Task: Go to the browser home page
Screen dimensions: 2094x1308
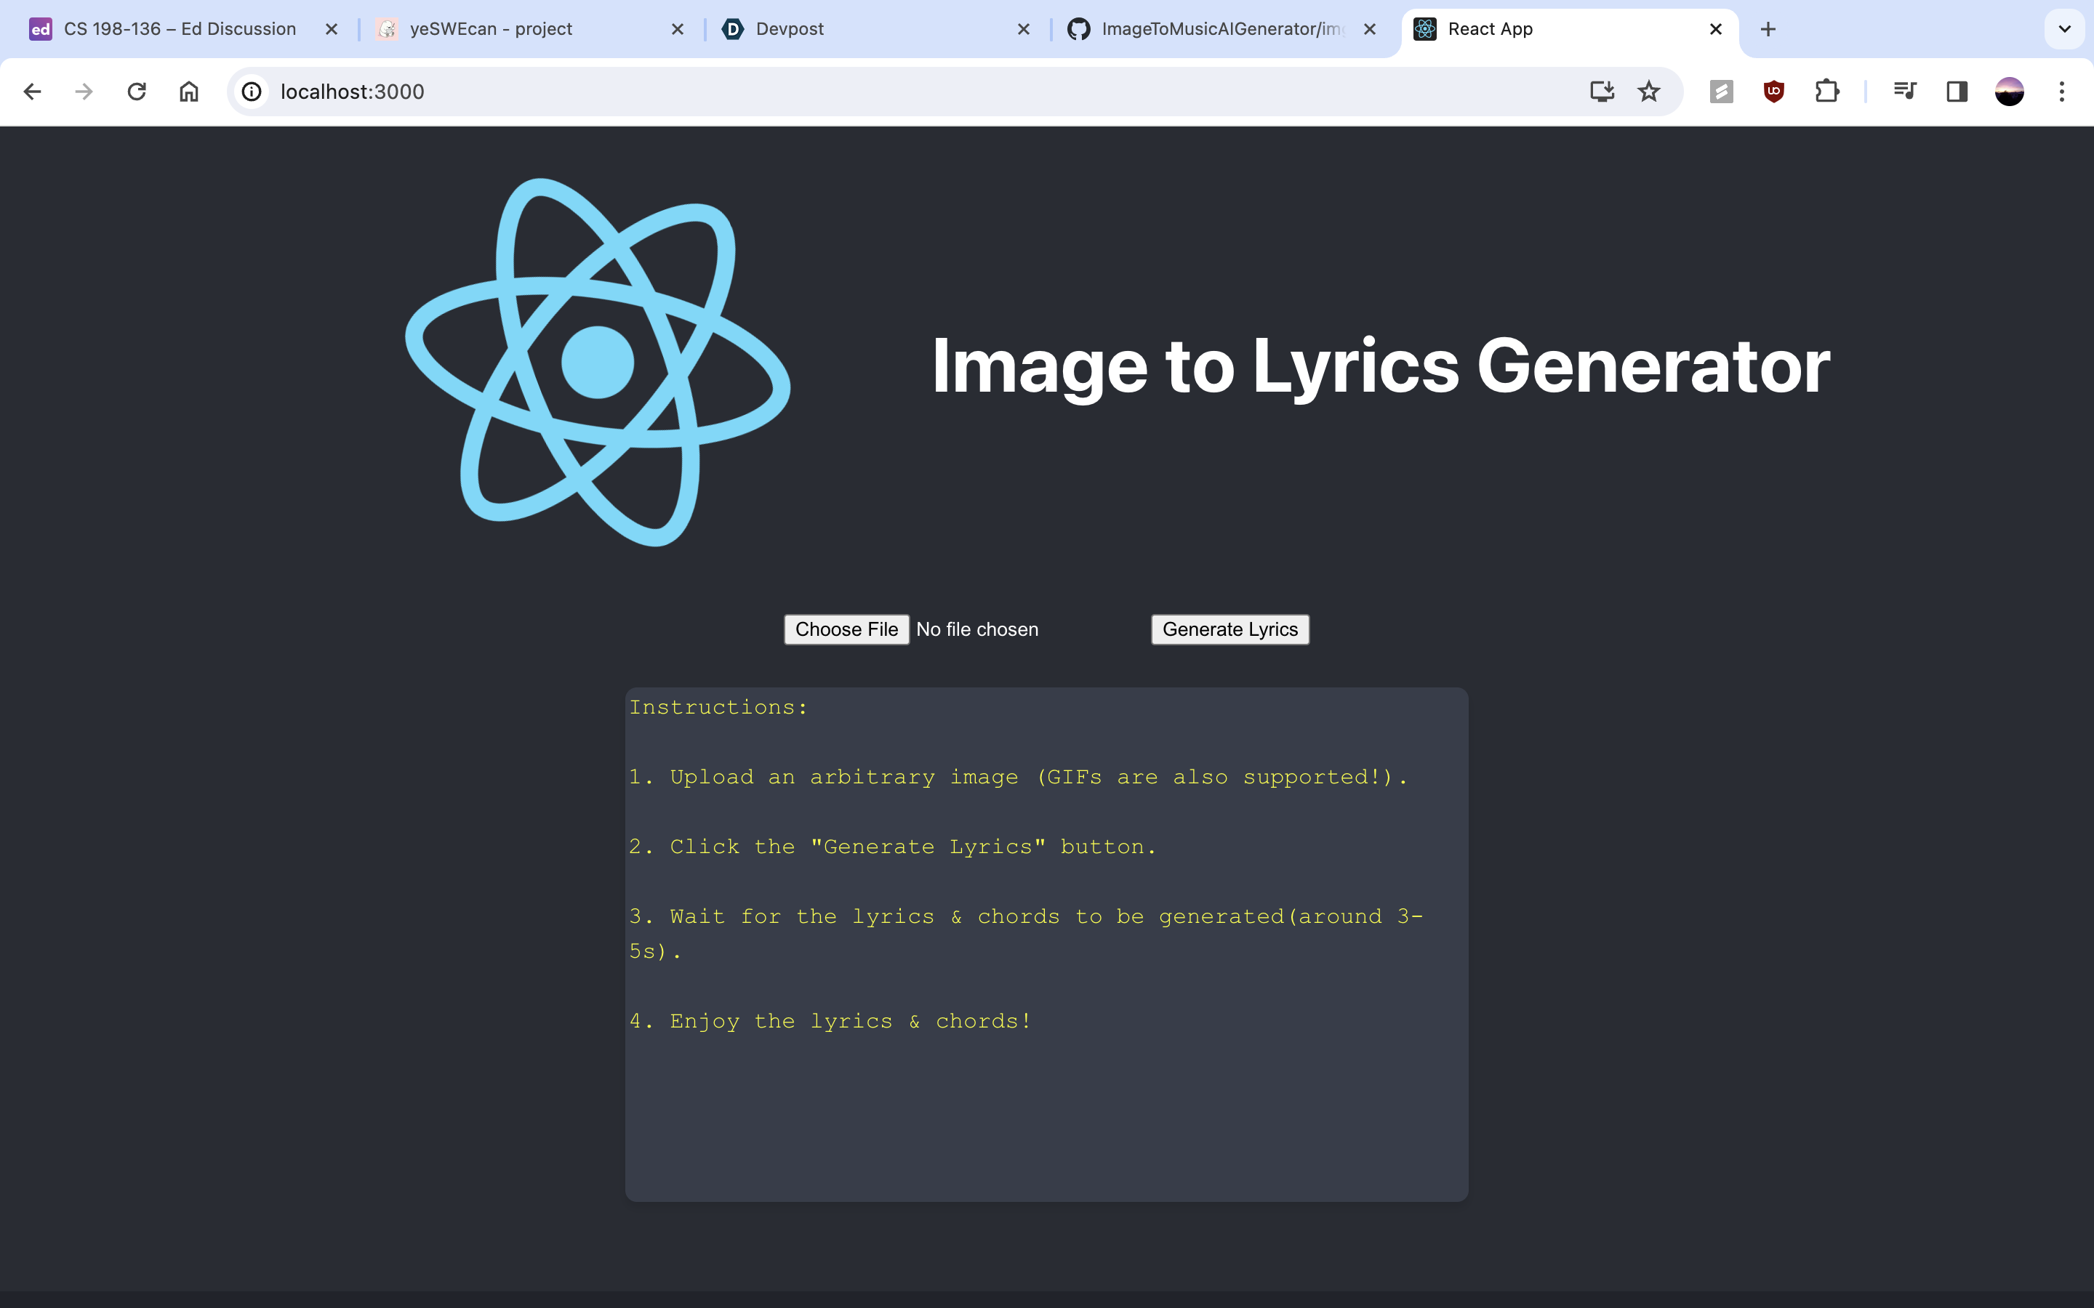Action: (x=188, y=92)
